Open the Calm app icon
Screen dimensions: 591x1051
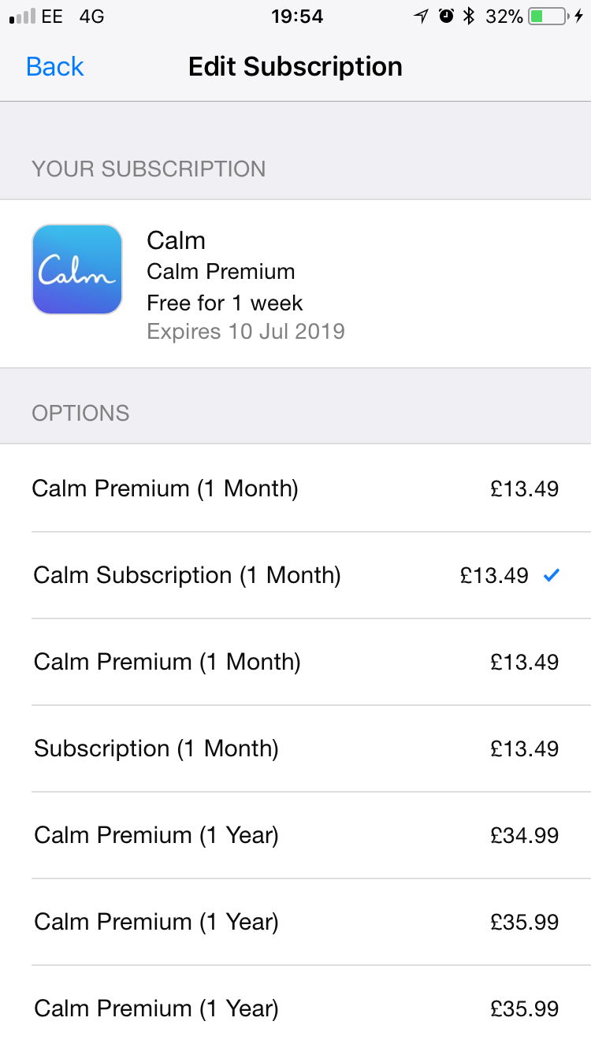(77, 269)
